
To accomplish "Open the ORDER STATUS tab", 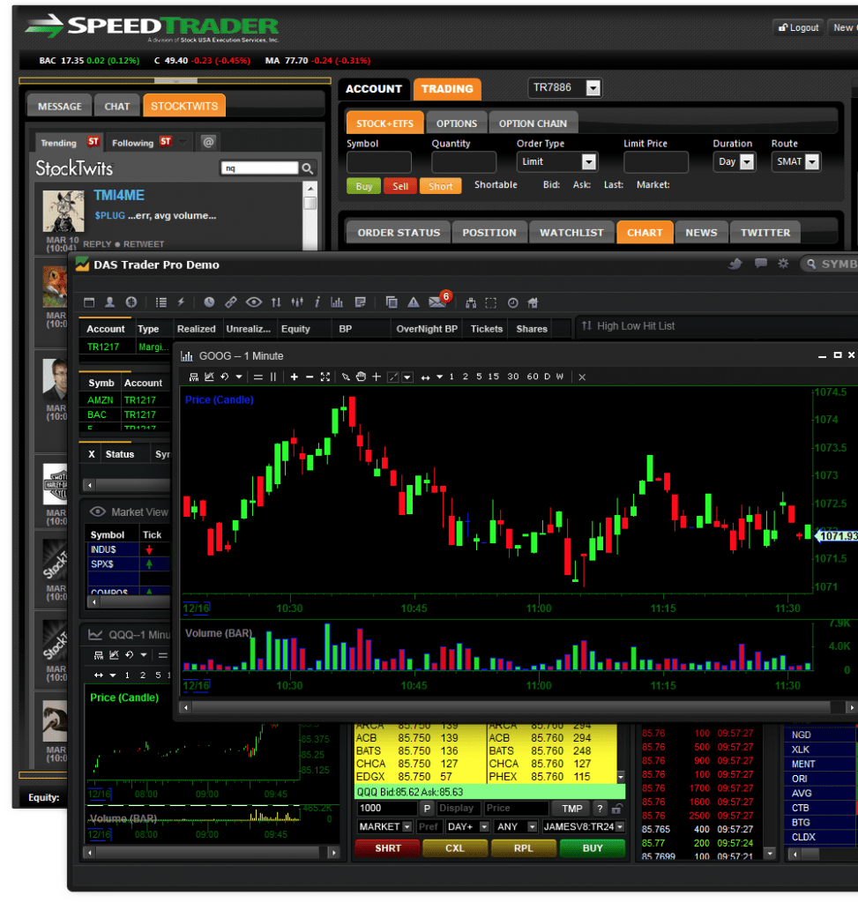I will [x=399, y=233].
